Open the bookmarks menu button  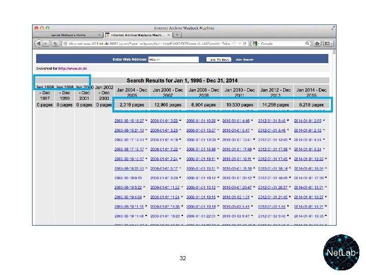pos(328,44)
